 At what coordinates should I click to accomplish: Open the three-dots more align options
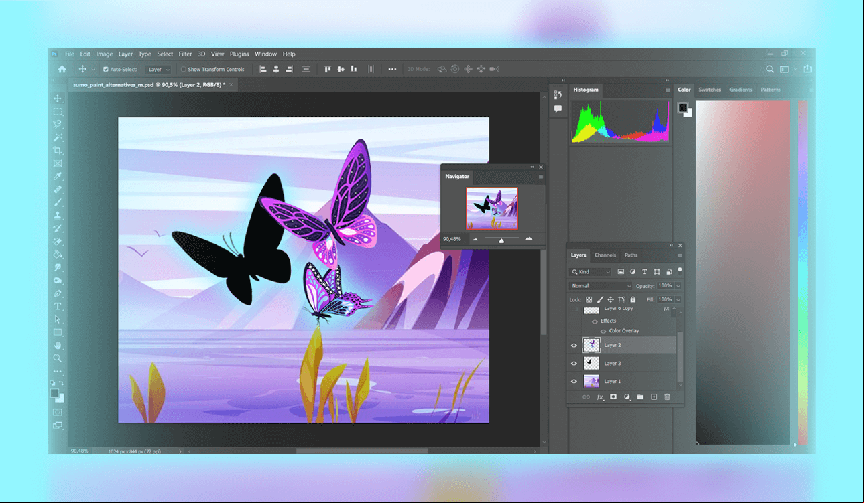pyautogui.click(x=392, y=69)
